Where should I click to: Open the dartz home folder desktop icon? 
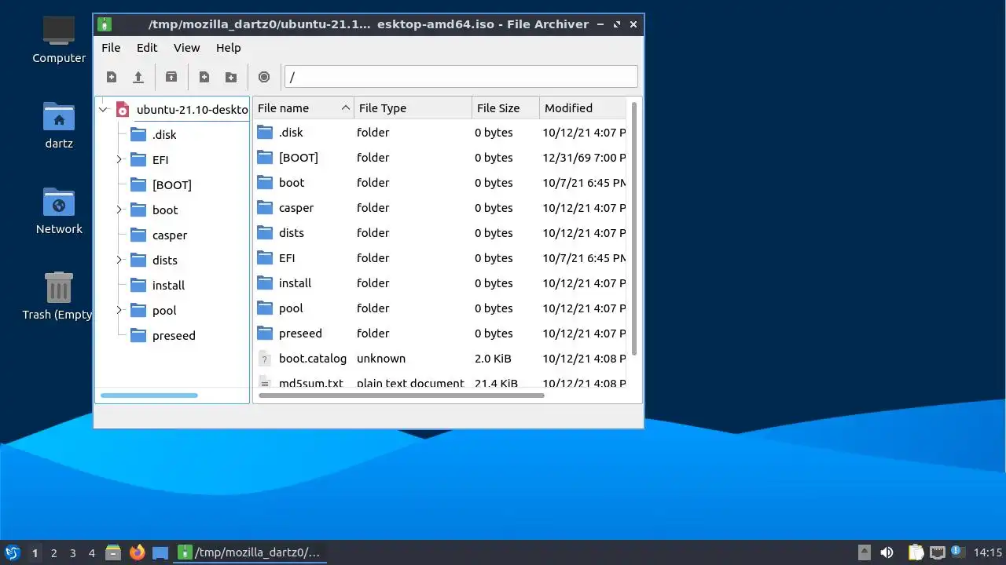[x=59, y=126]
